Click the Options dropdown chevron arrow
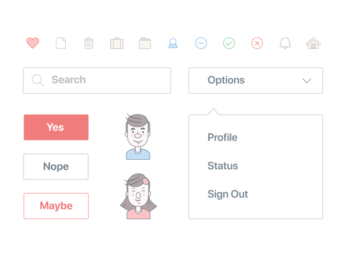345x259 pixels. click(x=307, y=81)
